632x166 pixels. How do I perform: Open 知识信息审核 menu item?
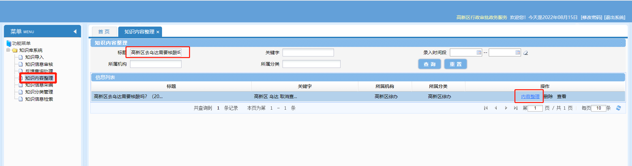click(39, 64)
